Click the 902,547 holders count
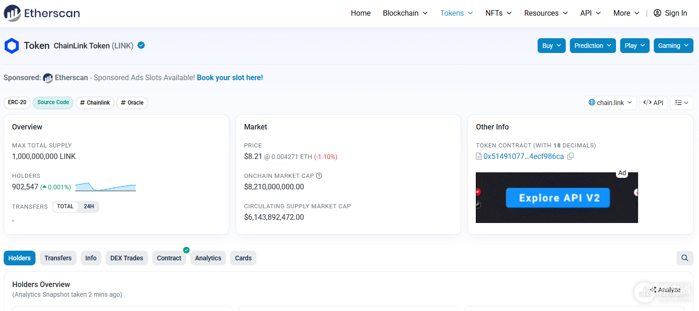 tap(25, 187)
